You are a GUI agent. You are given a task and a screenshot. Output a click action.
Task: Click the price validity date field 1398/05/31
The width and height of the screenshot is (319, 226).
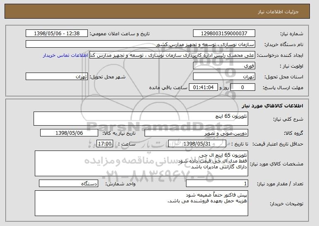coord(197,144)
